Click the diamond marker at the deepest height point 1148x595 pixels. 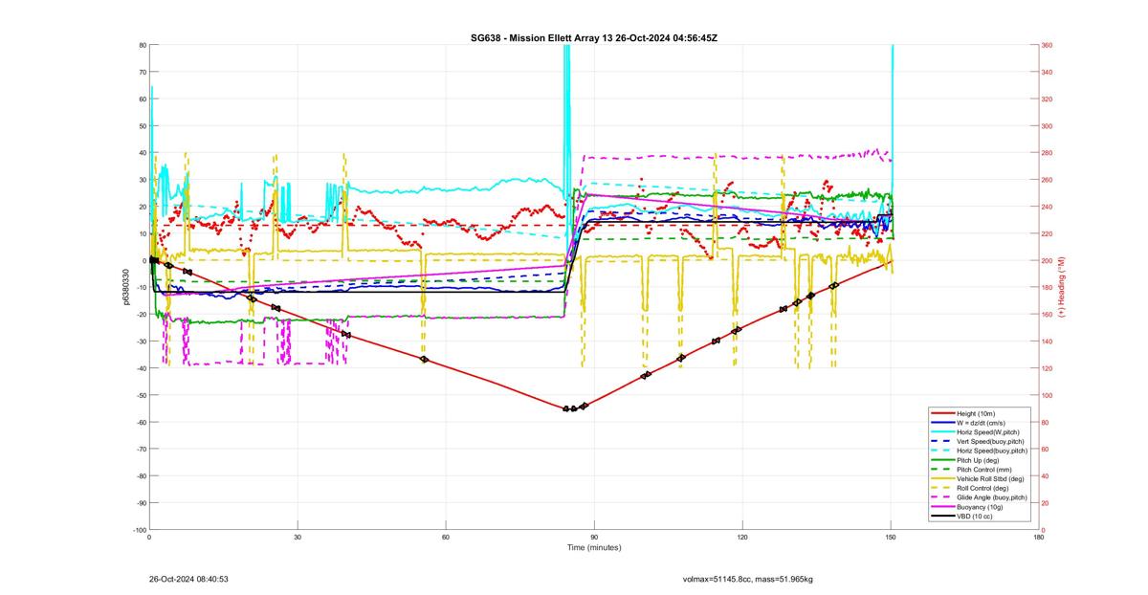pos(566,408)
